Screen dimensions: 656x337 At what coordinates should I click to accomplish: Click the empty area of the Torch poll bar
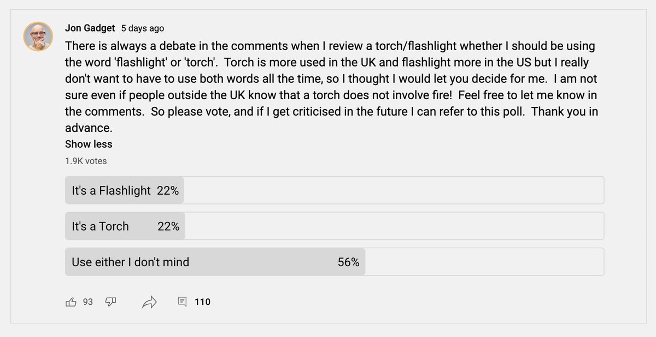394,226
